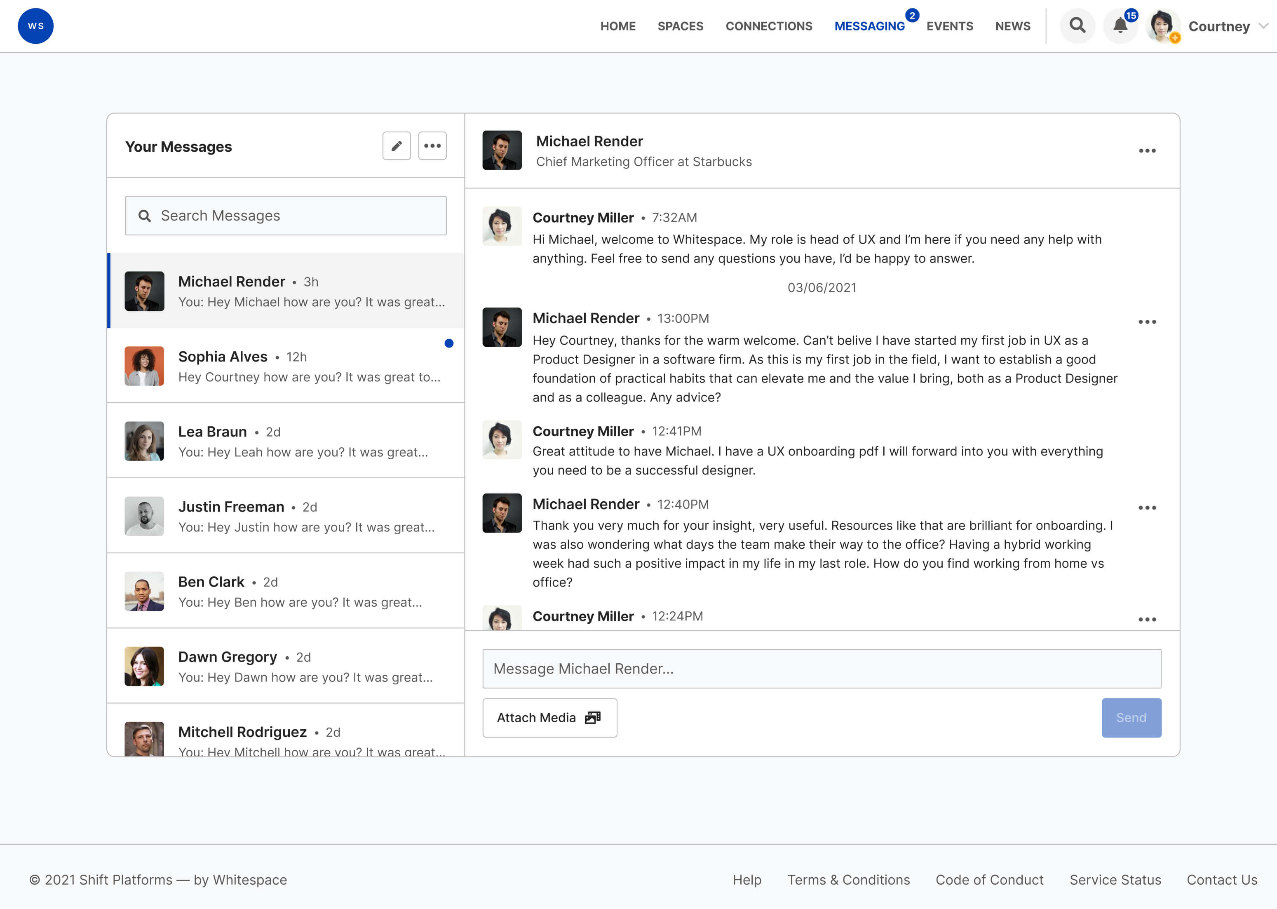Click the Send button
The image size is (1277, 909).
pos(1131,718)
